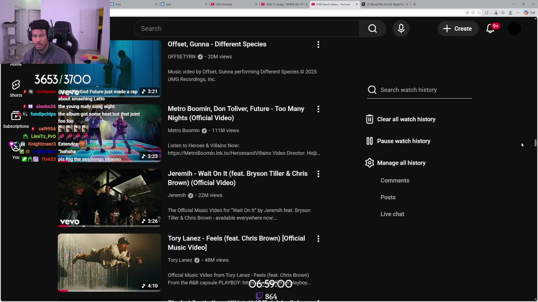Click the 4:10 duration badge

tap(150, 286)
